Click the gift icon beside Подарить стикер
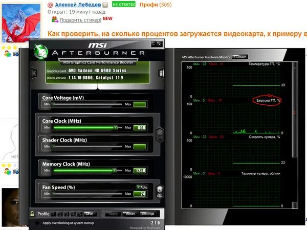 tap(55, 19)
